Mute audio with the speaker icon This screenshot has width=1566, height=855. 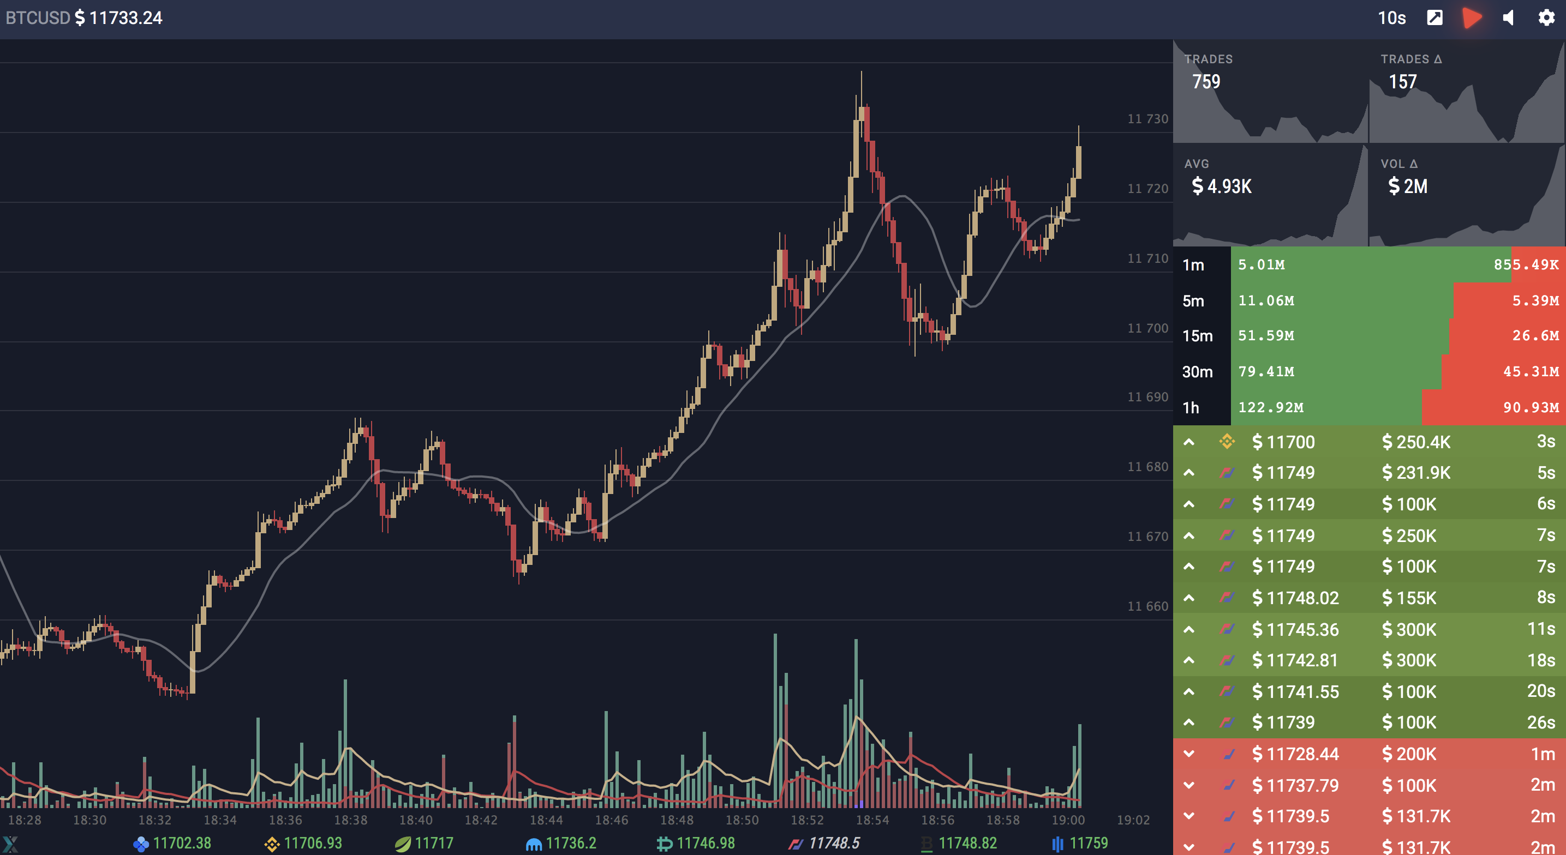click(1508, 17)
